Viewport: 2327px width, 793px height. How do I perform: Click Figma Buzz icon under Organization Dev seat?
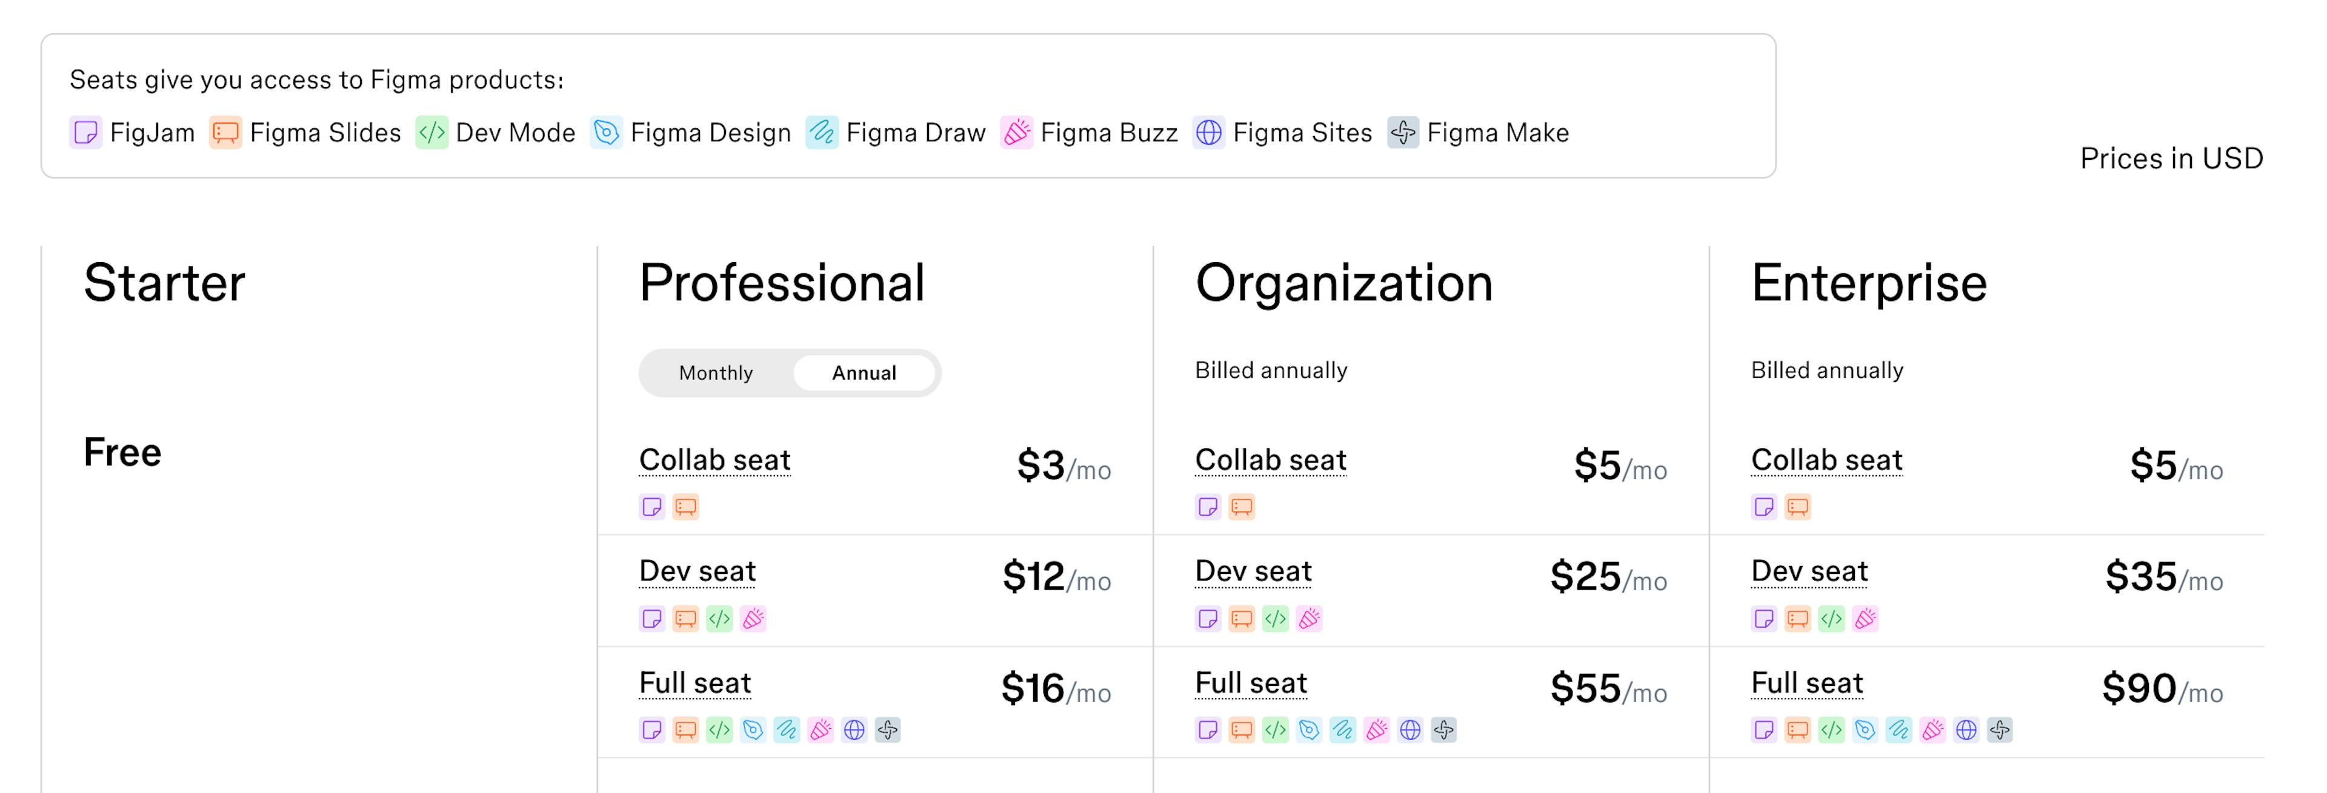click(1309, 618)
